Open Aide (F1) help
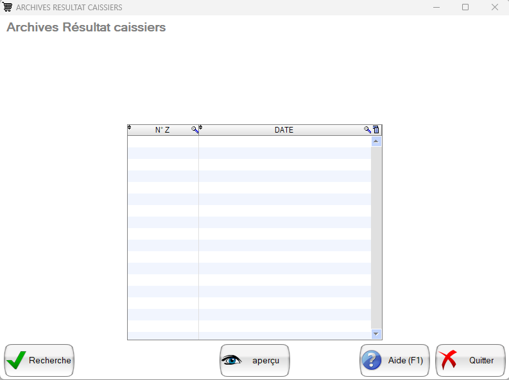The height and width of the screenshot is (380, 509). click(x=394, y=360)
